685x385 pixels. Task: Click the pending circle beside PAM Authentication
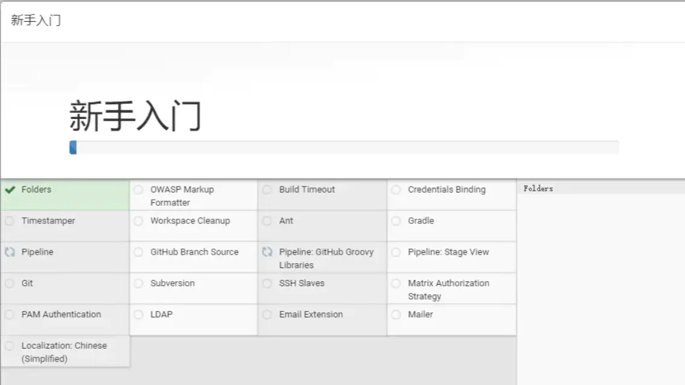coord(10,314)
